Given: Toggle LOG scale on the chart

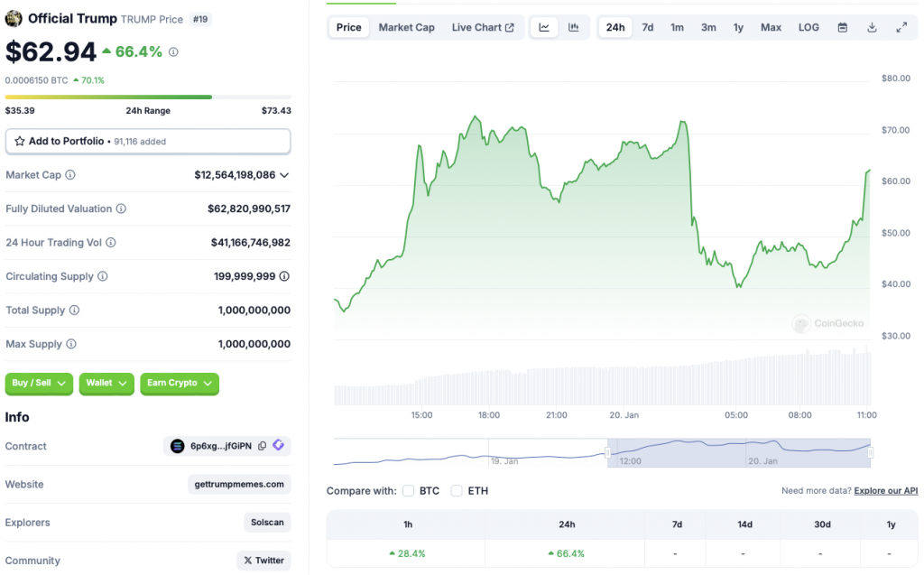Looking at the screenshot, I should [x=808, y=27].
